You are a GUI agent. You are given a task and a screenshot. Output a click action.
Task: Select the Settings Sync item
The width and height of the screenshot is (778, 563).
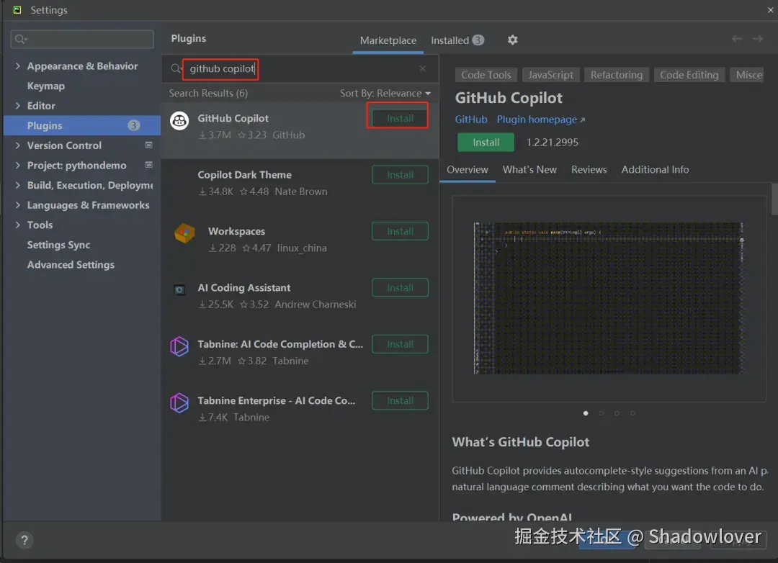click(x=58, y=245)
